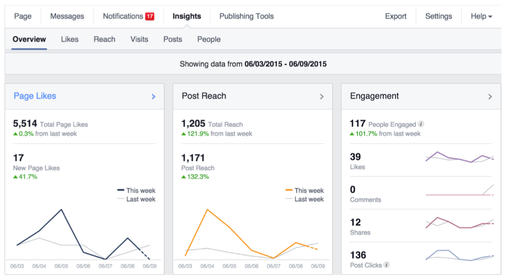Click the Comments sparkline chart
Viewport: 509px width, 278px height.
click(460, 191)
